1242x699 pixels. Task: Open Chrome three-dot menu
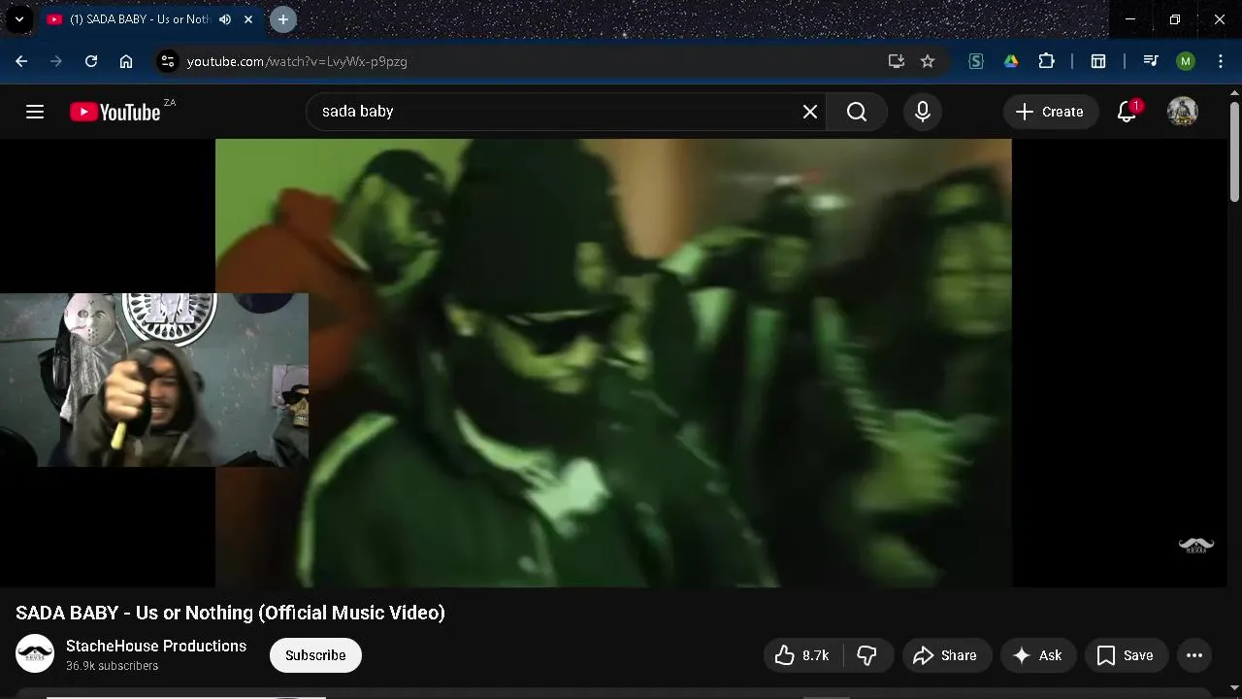coord(1221,61)
